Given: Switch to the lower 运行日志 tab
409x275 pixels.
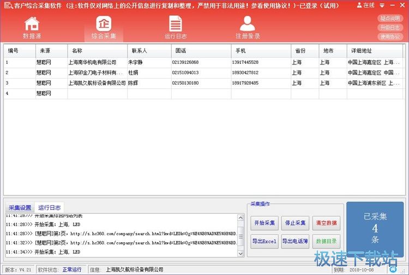Looking at the screenshot, I should (49, 208).
